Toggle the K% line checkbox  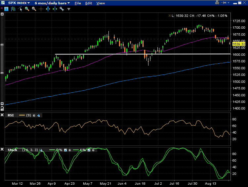click(89, 150)
